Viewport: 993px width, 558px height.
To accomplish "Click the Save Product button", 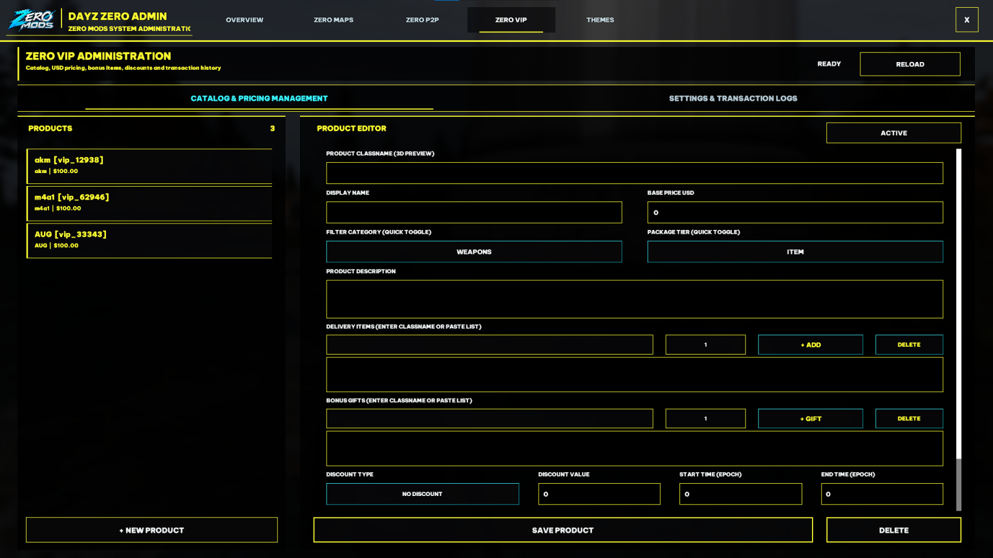I will pos(562,530).
